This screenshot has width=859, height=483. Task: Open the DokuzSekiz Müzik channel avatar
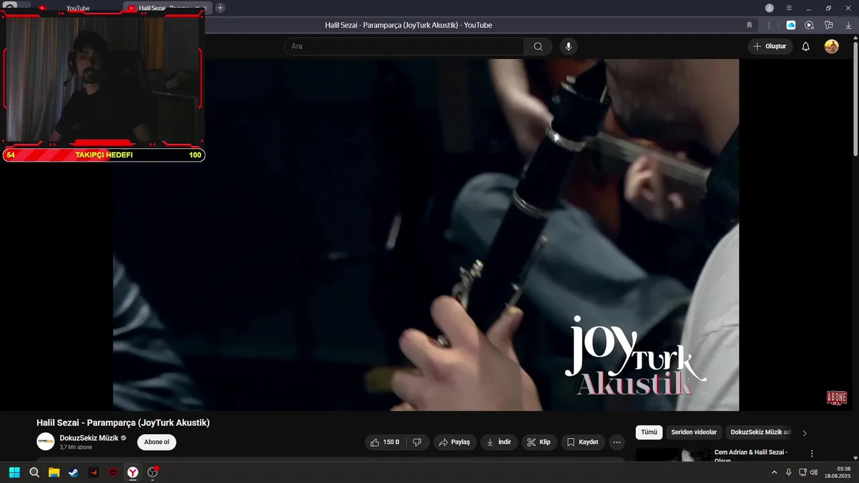(46, 441)
